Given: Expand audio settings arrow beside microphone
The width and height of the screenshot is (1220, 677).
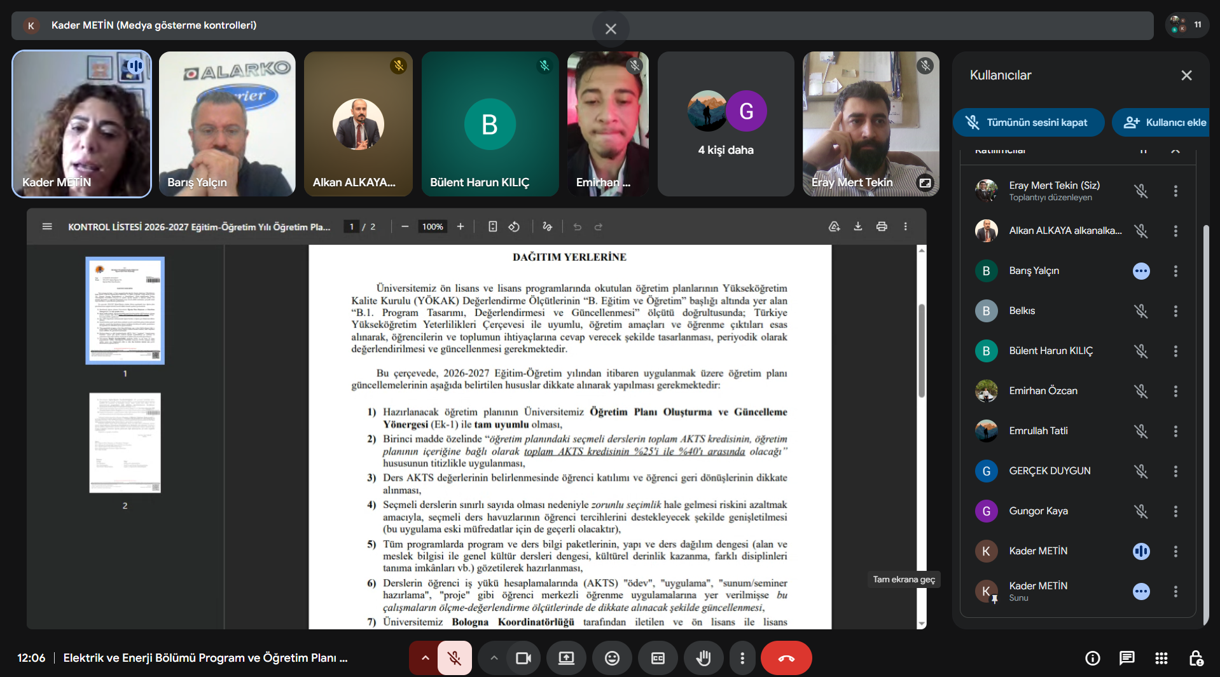Looking at the screenshot, I should tap(426, 658).
